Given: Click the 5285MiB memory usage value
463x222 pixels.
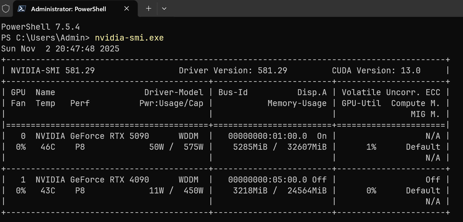Looking at the screenshot, I should [250, 147].
